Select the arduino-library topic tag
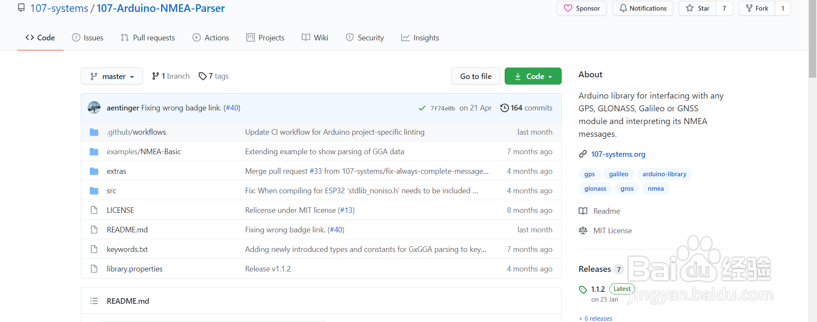Image resolution: width=817 pixels, height=322 pixels. point(664,174)
